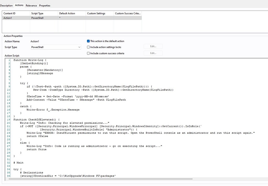Uncheck 'This action is the default action'
The width and height of the screenshot is (268, 186).
(x=88, y=41)
